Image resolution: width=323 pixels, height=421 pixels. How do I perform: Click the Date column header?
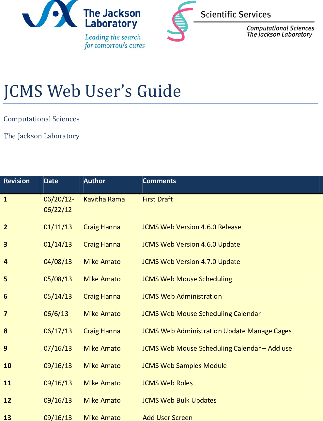[x=51, y=181]
